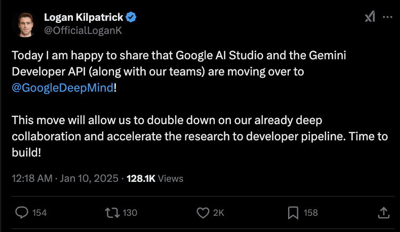Like the post with the heart icon
This screenshot has width=400, height=232.
(x=203, y=212)
